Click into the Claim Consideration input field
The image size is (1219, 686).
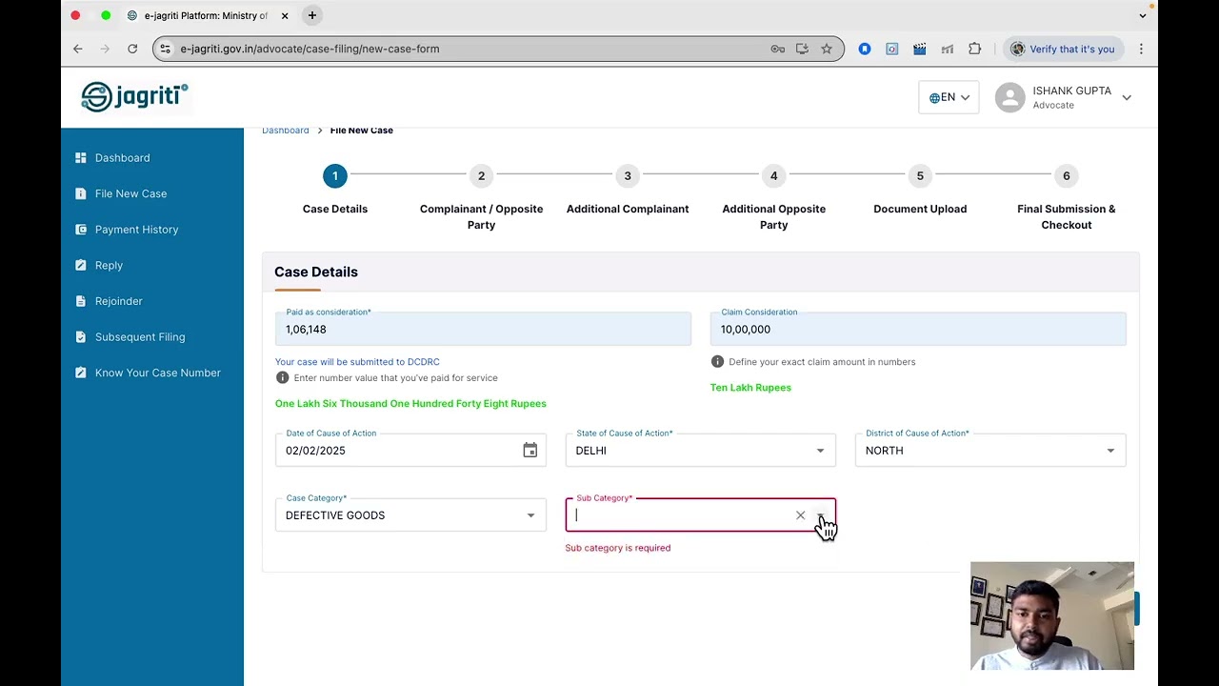(918, 329)
